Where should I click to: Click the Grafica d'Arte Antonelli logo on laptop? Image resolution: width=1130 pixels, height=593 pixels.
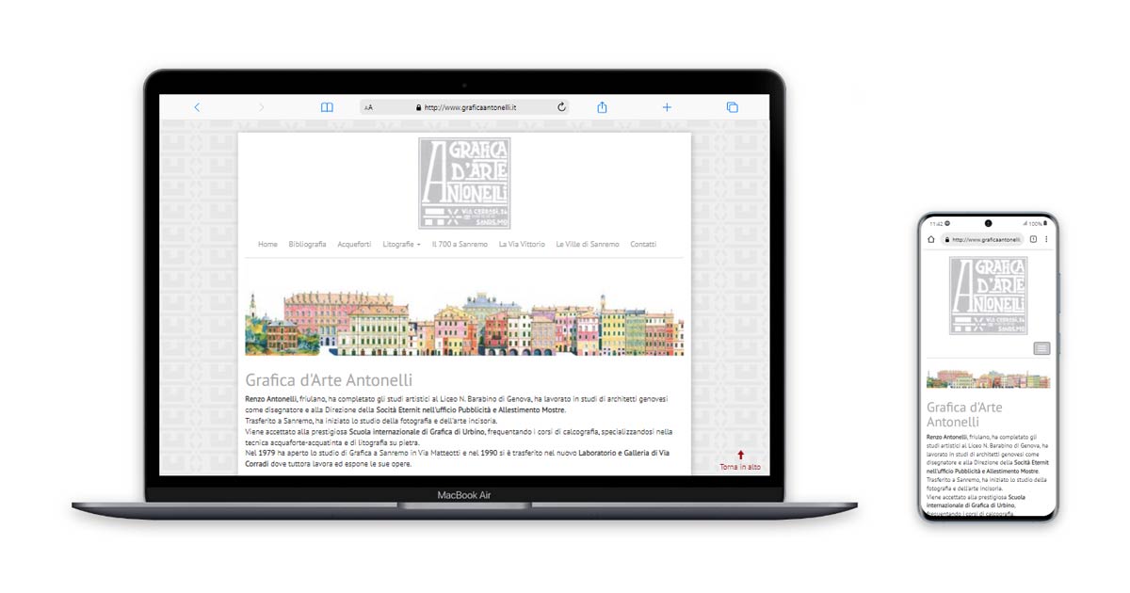[464, 183]
